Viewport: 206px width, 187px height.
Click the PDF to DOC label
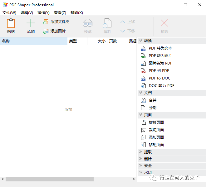pyautogui.click(x=159, y=78)
